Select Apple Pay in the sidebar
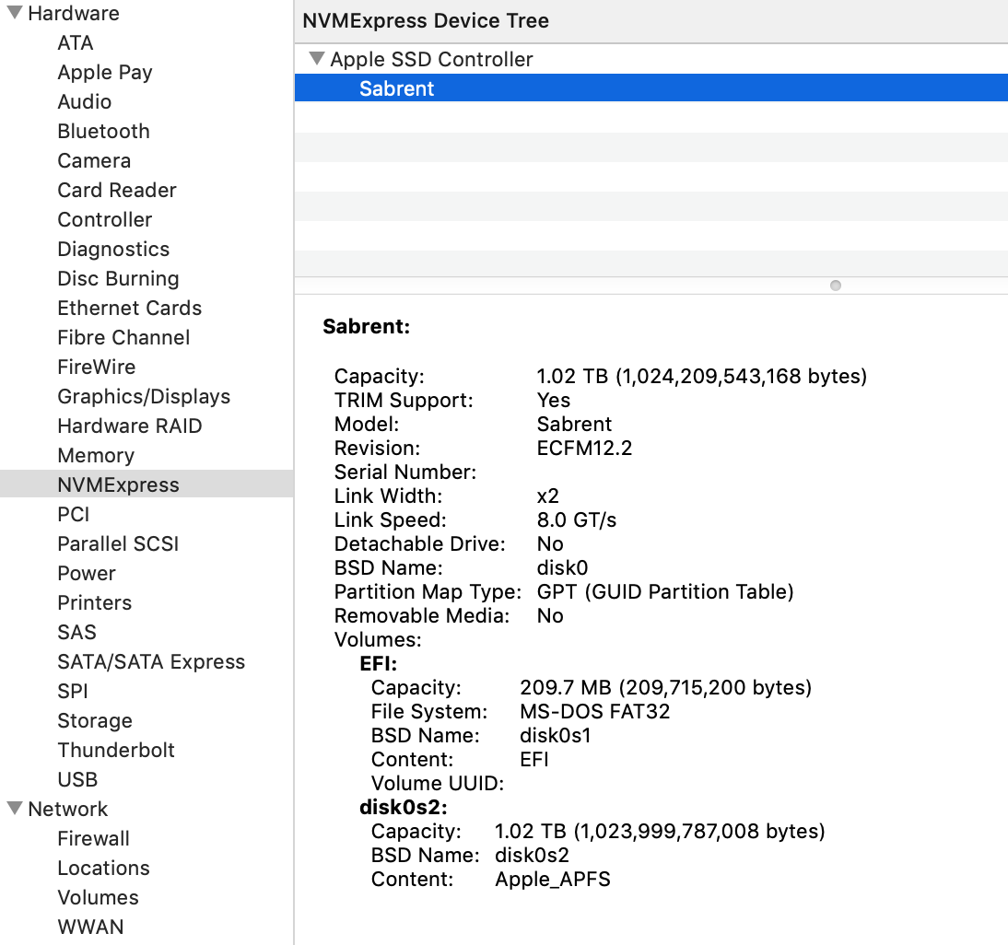The height and width of the screenshot is (945, 1008). (105, 72)
